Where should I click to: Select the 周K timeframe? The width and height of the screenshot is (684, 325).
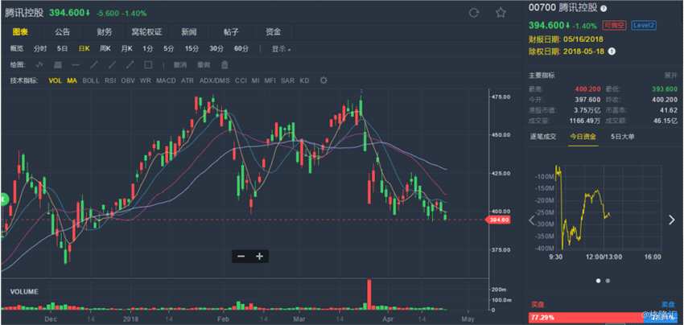(105, 49)
